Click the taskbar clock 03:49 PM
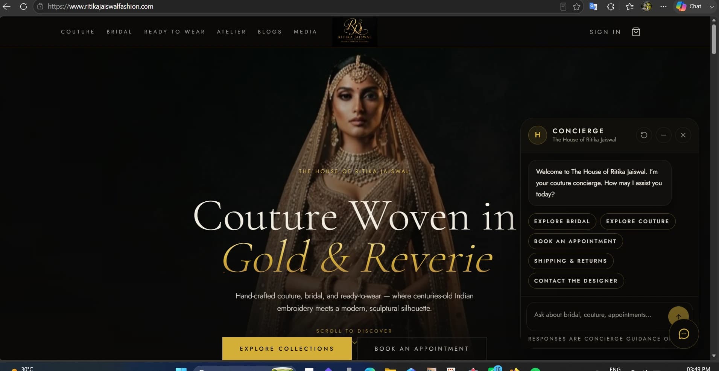 (x=698, y=368)
